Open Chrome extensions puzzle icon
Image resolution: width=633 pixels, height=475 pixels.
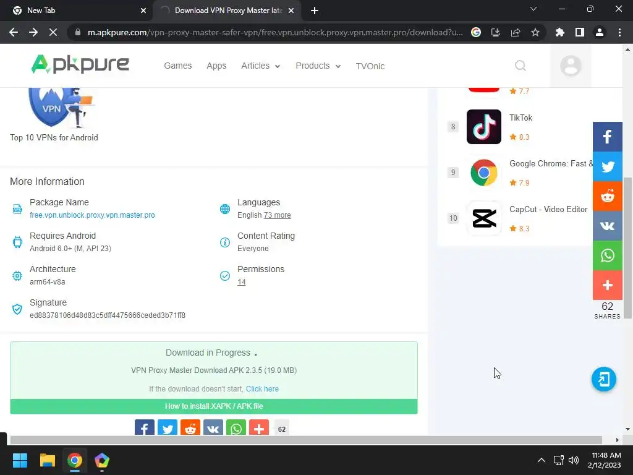560,32
